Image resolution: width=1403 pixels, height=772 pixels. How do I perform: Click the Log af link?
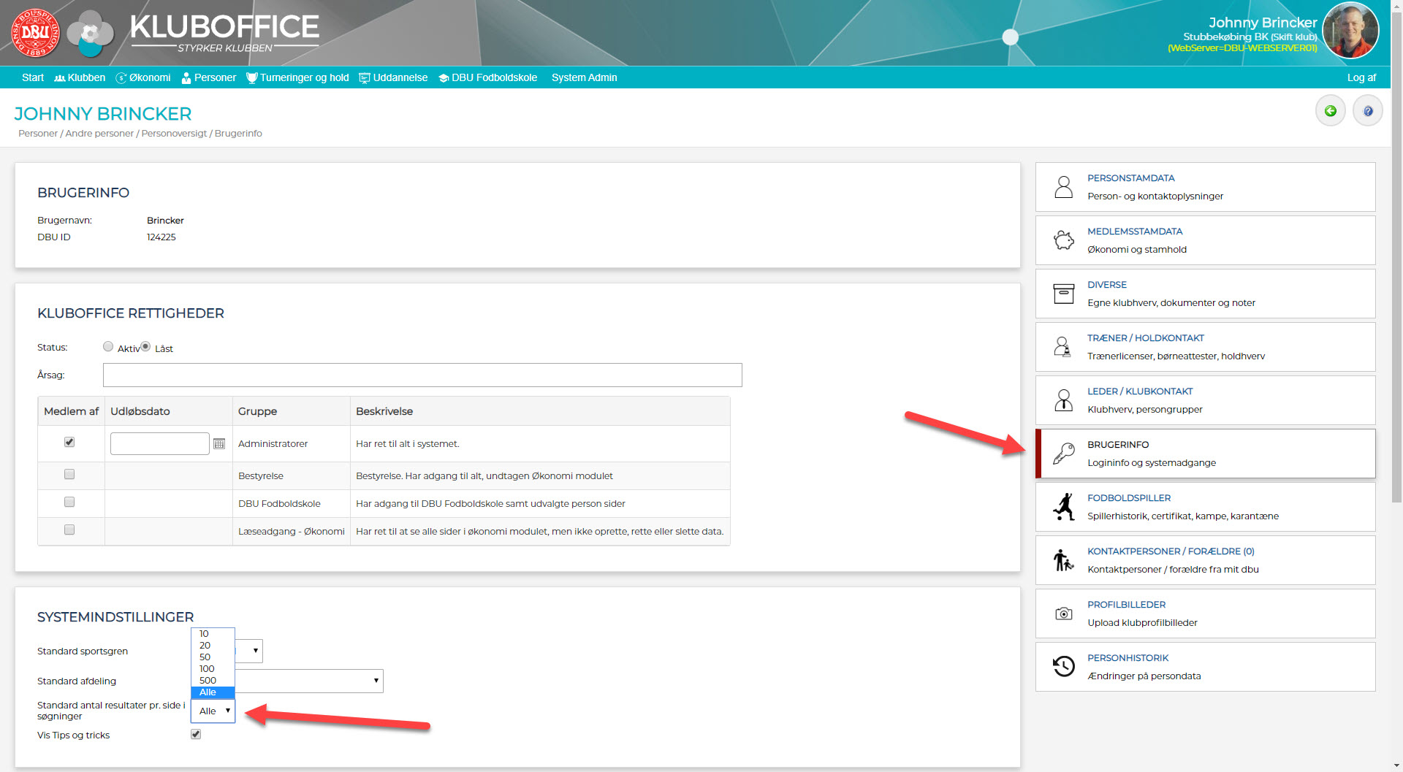point(1361,77)
